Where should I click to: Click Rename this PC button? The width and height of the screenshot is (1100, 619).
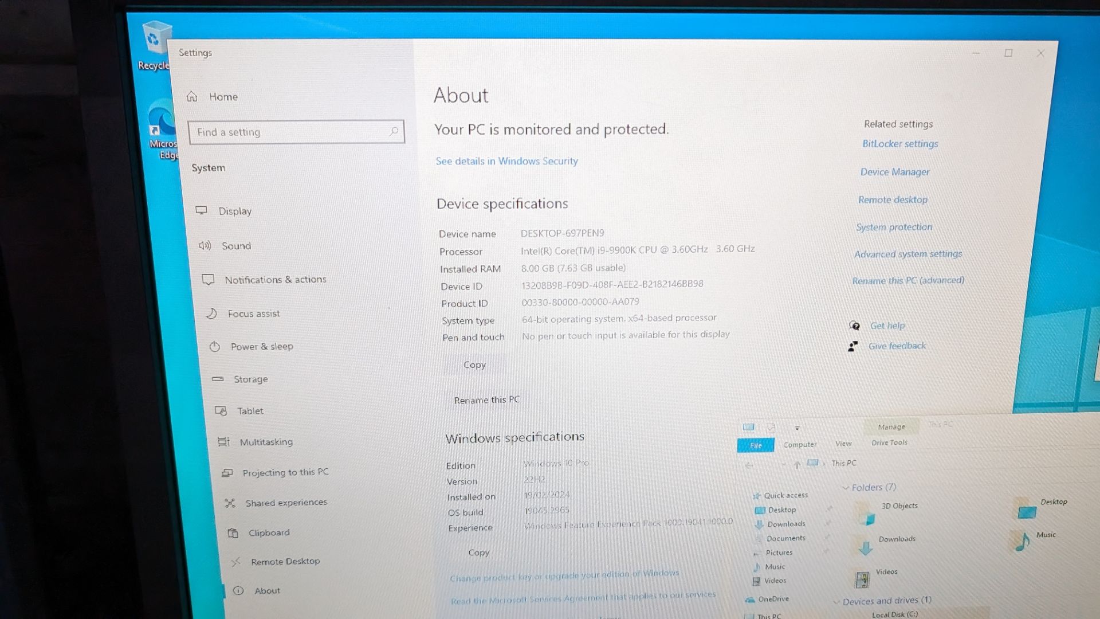click(x=486, y=399)
